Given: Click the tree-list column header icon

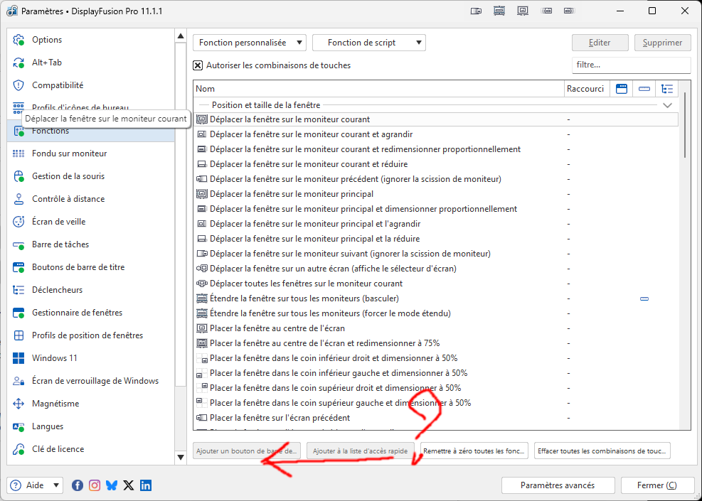Looking at the screenshot, I should (x=666, y=89).
